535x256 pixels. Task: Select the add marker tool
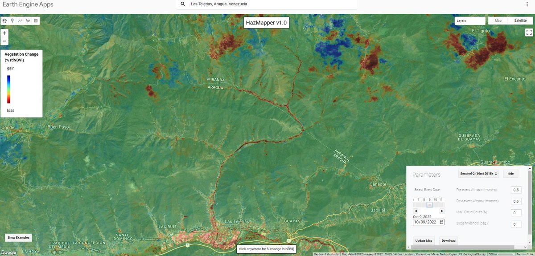click(x=12, y=20)
